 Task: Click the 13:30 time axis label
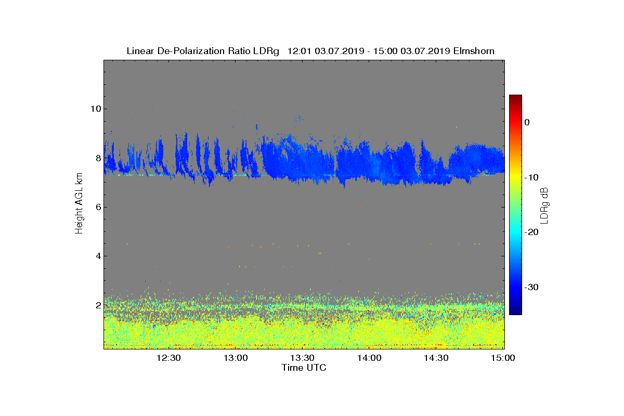302,358
